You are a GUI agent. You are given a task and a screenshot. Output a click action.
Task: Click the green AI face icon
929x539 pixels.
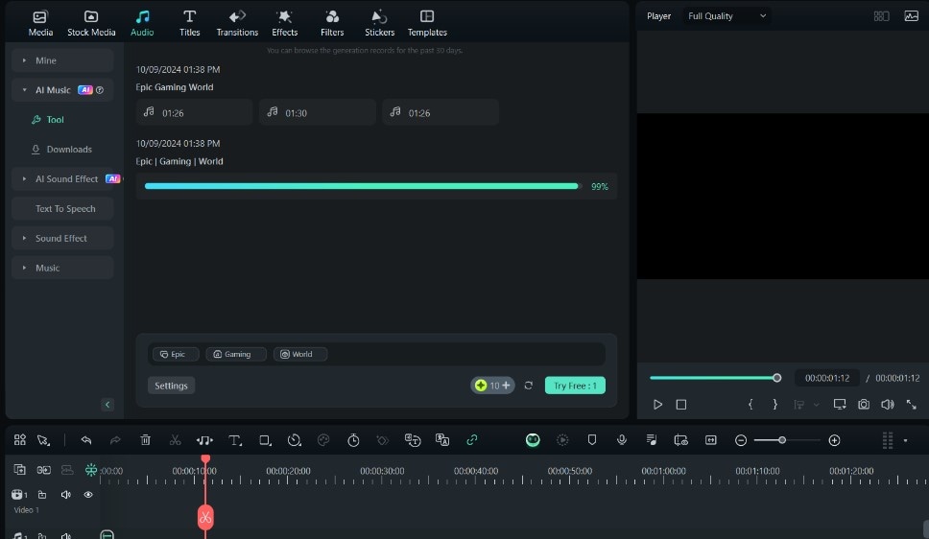click(533, 440)
